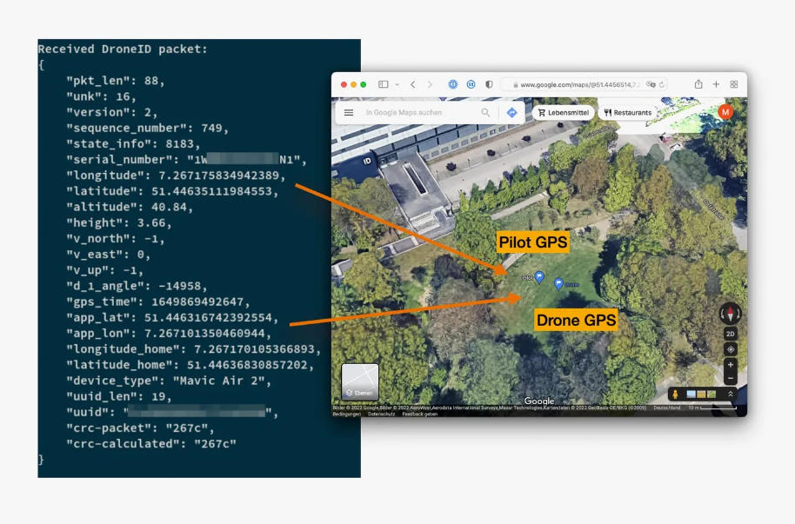Zoom in with the plus map control
The height and width of the screenshot is (524, 795).
tap(730, 365)
